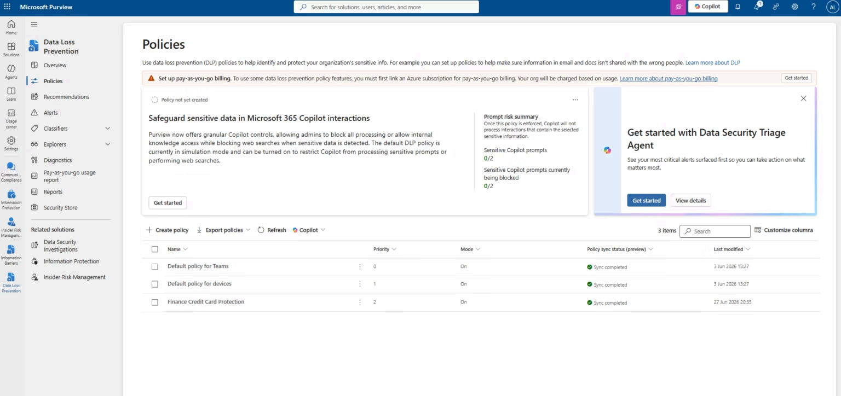The height and width of the screenshot is (396, 841).
Task: Open Alerts in the DLP menu
Action: point(50,113)
